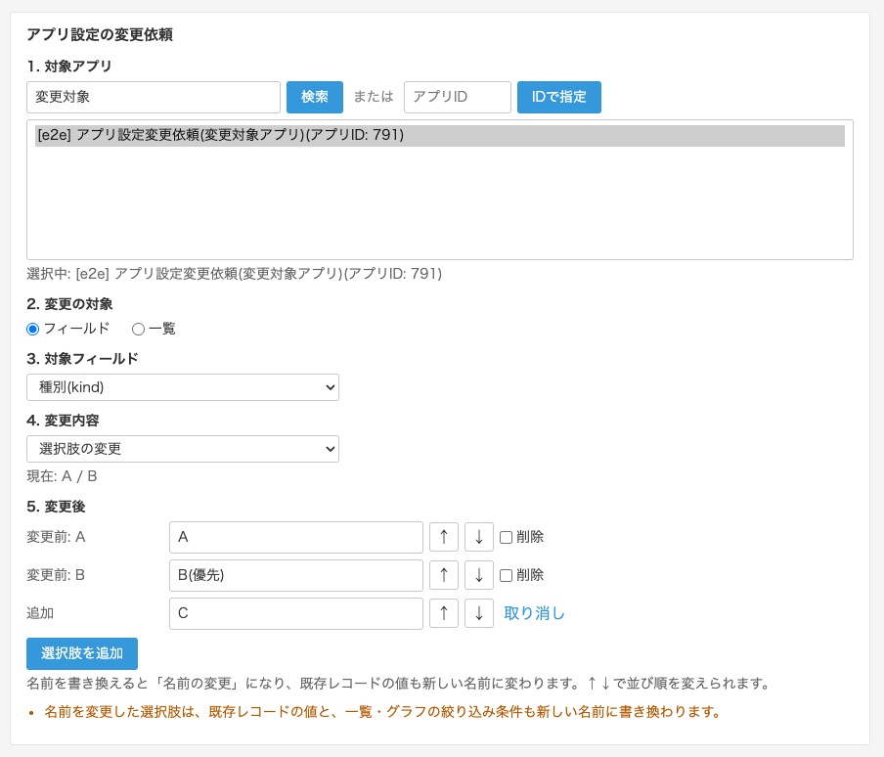Viewport: 884px width, 757px height.
Task: Click the アプリ設定の変更依頼 heading
Action: coord(100,35)
